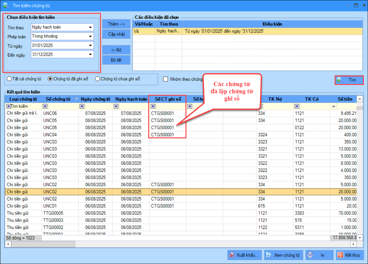368x264 pixels.
Task: Click the equals operator icon under Số tiền
Action: click(333, 106)
